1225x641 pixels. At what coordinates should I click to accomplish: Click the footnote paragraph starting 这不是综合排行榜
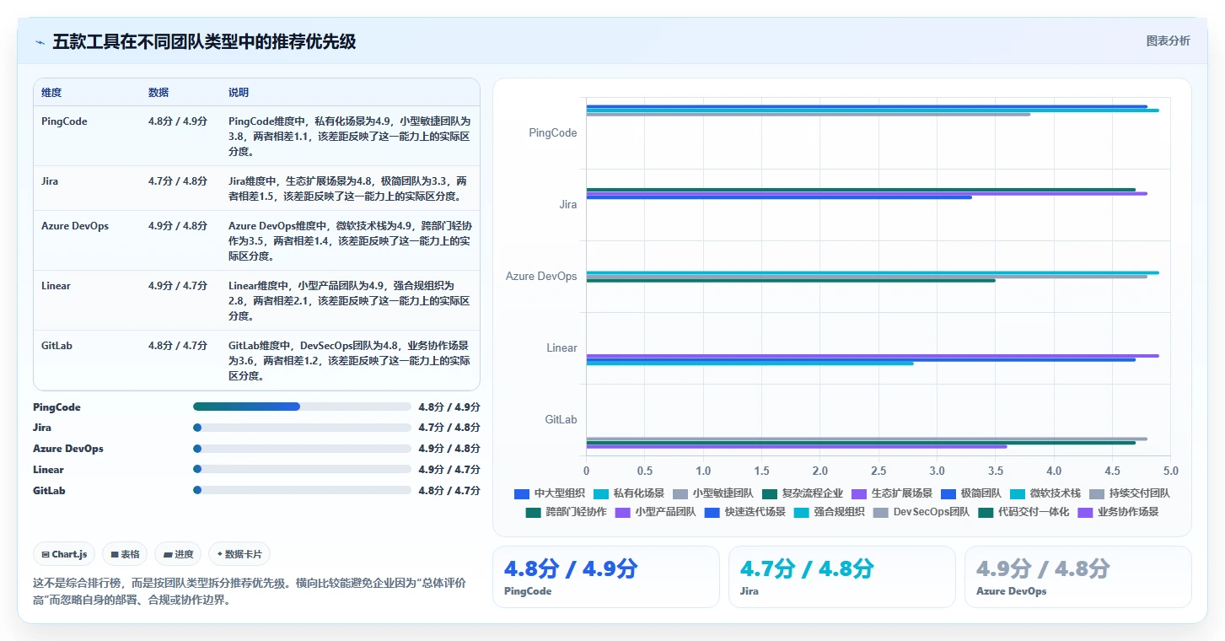pyautogui.click(x=250, y=591)
